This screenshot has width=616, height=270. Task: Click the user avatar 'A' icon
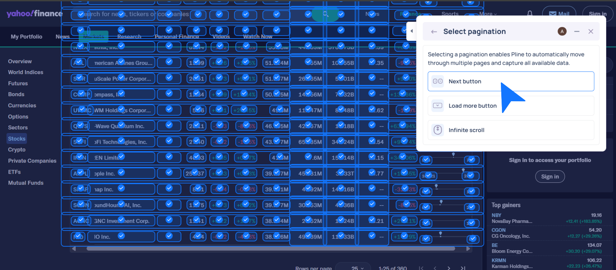tap(562, 31)
